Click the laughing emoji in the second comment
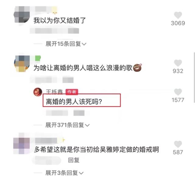Viewport: 195px width, 177px height. [137, 68]
